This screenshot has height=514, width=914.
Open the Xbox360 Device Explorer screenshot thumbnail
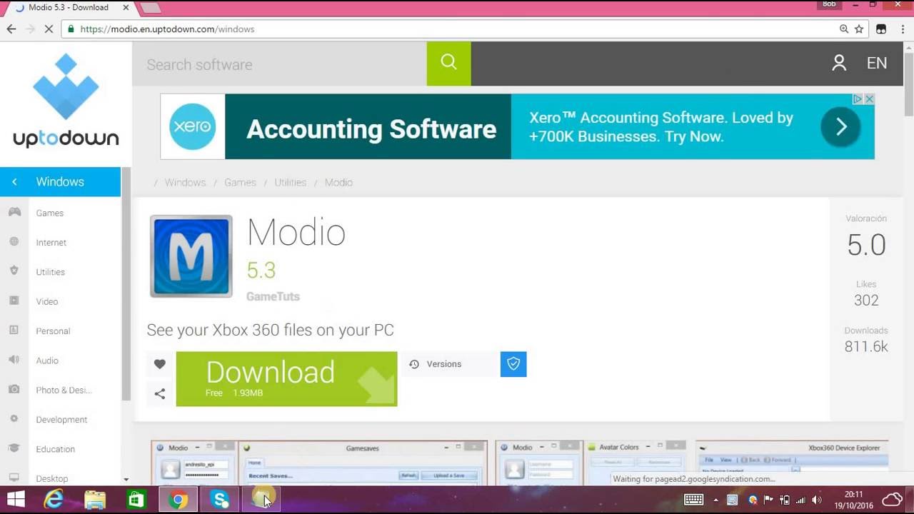[x=793, y=463]
